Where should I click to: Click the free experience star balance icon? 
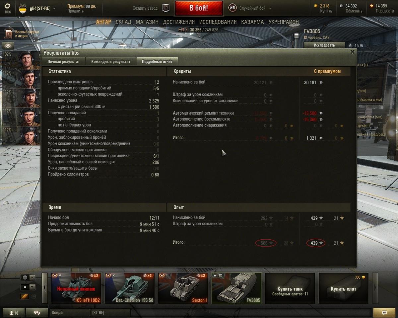coord(372,6)
